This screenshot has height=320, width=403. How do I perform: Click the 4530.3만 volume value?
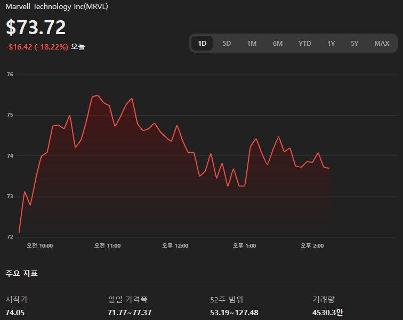328,313
